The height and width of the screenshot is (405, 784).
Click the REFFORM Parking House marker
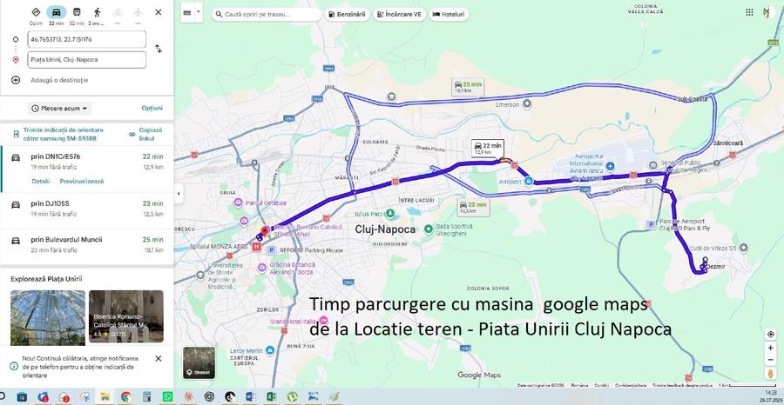pyautogui.click(x=272, y=250)
